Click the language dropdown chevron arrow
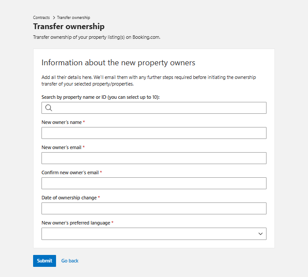Image resolution: width=308 pixels, height=277 pixels. (260, 234)
